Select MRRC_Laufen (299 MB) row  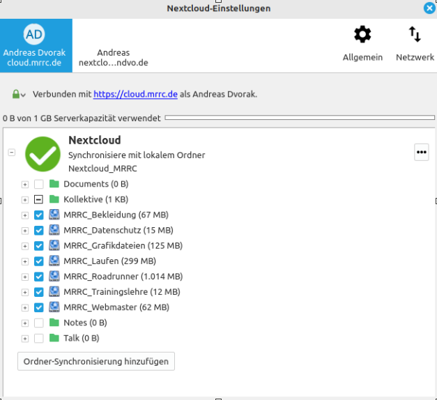click(109, 261)
